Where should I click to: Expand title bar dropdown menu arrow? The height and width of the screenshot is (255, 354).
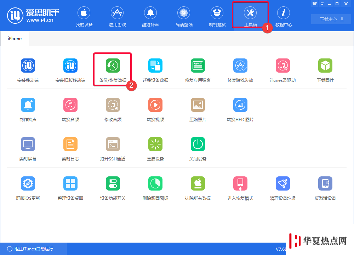(x=322, y=4)
